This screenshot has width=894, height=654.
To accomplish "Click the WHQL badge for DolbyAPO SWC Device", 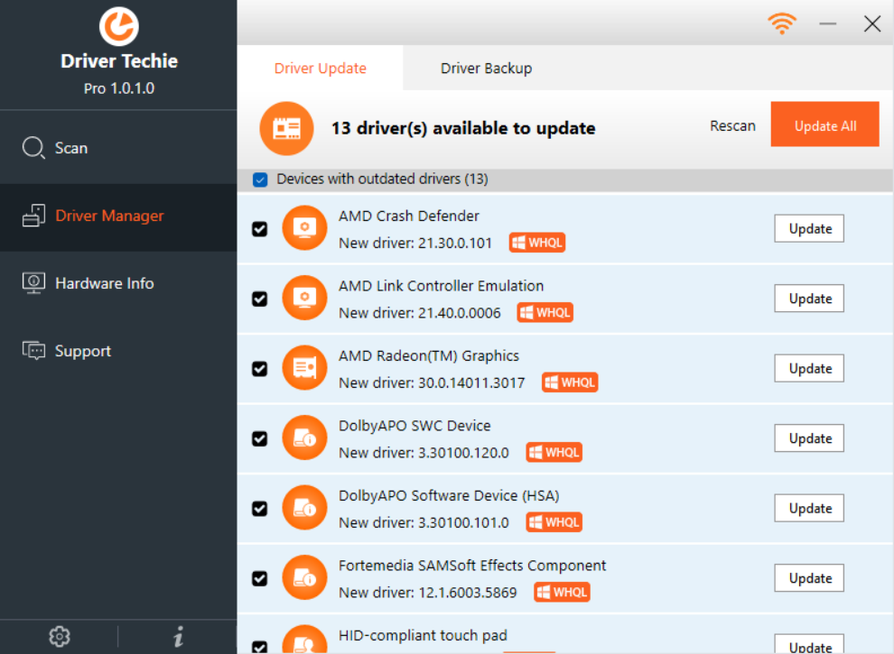I will coord(554,452).
